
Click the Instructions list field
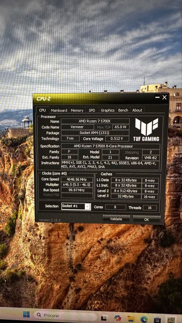coord(110,165)
